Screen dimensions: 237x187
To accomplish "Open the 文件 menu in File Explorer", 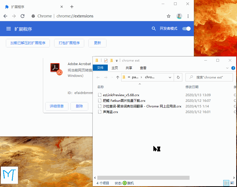I will tap(100, 68).
